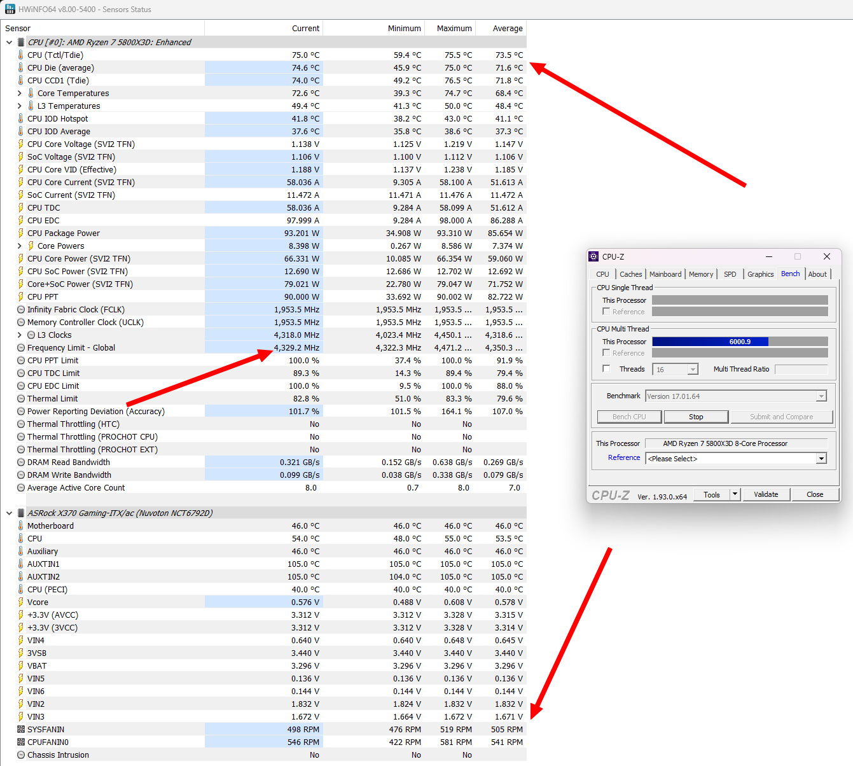Toggle the Threads checkbox in CPU-Z
This screenshot has width=853, height=766.
click(x=606, y=368)
